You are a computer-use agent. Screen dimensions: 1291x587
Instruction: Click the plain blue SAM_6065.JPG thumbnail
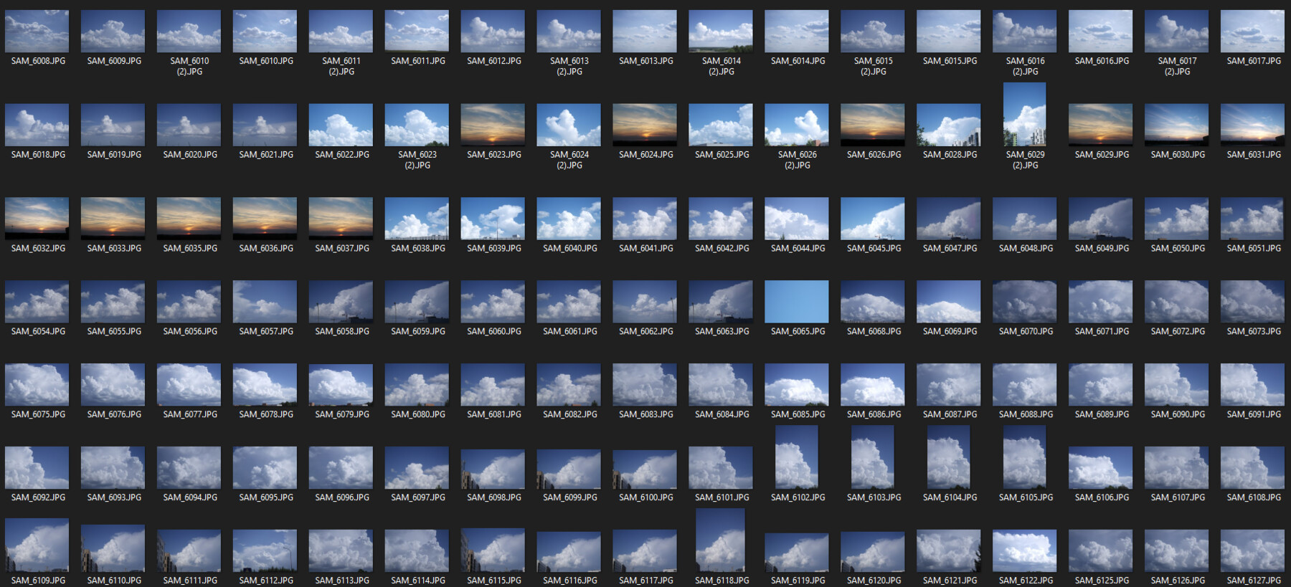click(798, 302)
